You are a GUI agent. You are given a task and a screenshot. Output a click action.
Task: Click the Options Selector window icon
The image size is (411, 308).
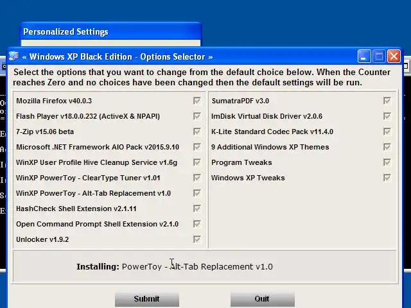pyautogui.click(x=14, y=56)
